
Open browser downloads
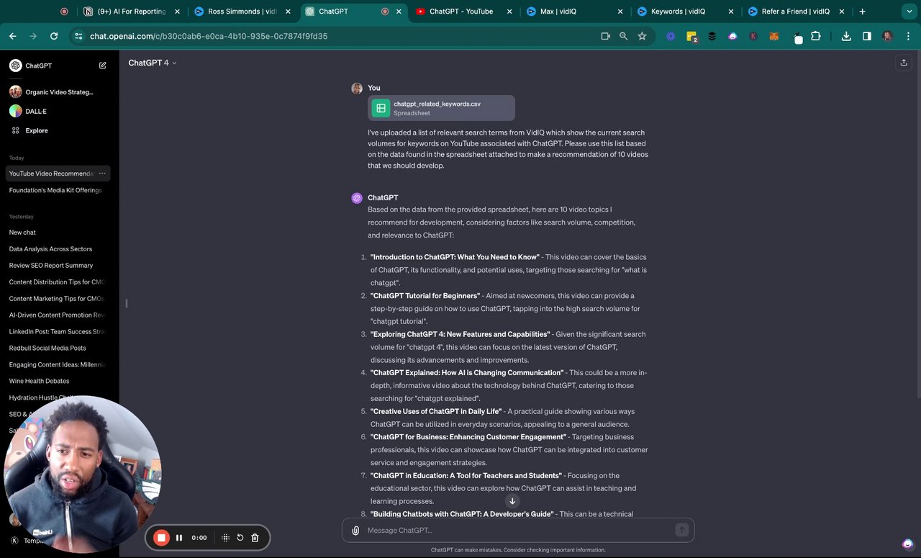(x=846, y=36)
